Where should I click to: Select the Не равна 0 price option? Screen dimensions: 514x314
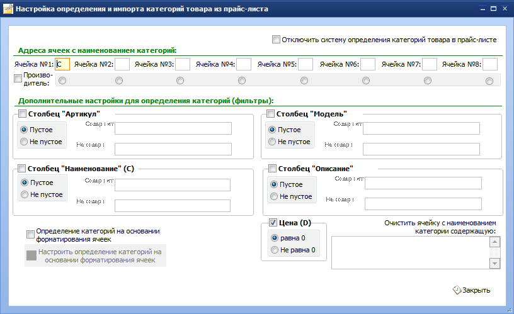coord(275,250)
